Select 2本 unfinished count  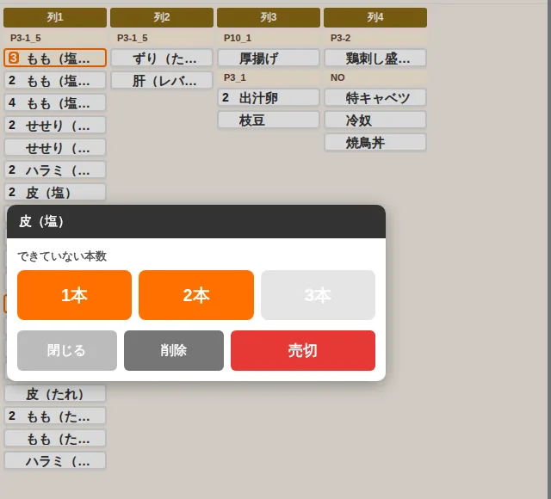(196, 295)
